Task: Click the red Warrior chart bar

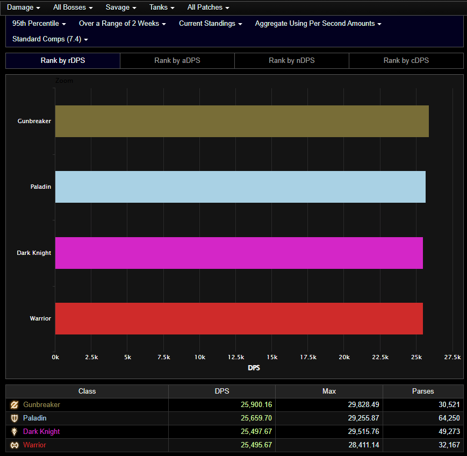Action: pyautogui.click(x=239, y=318)
